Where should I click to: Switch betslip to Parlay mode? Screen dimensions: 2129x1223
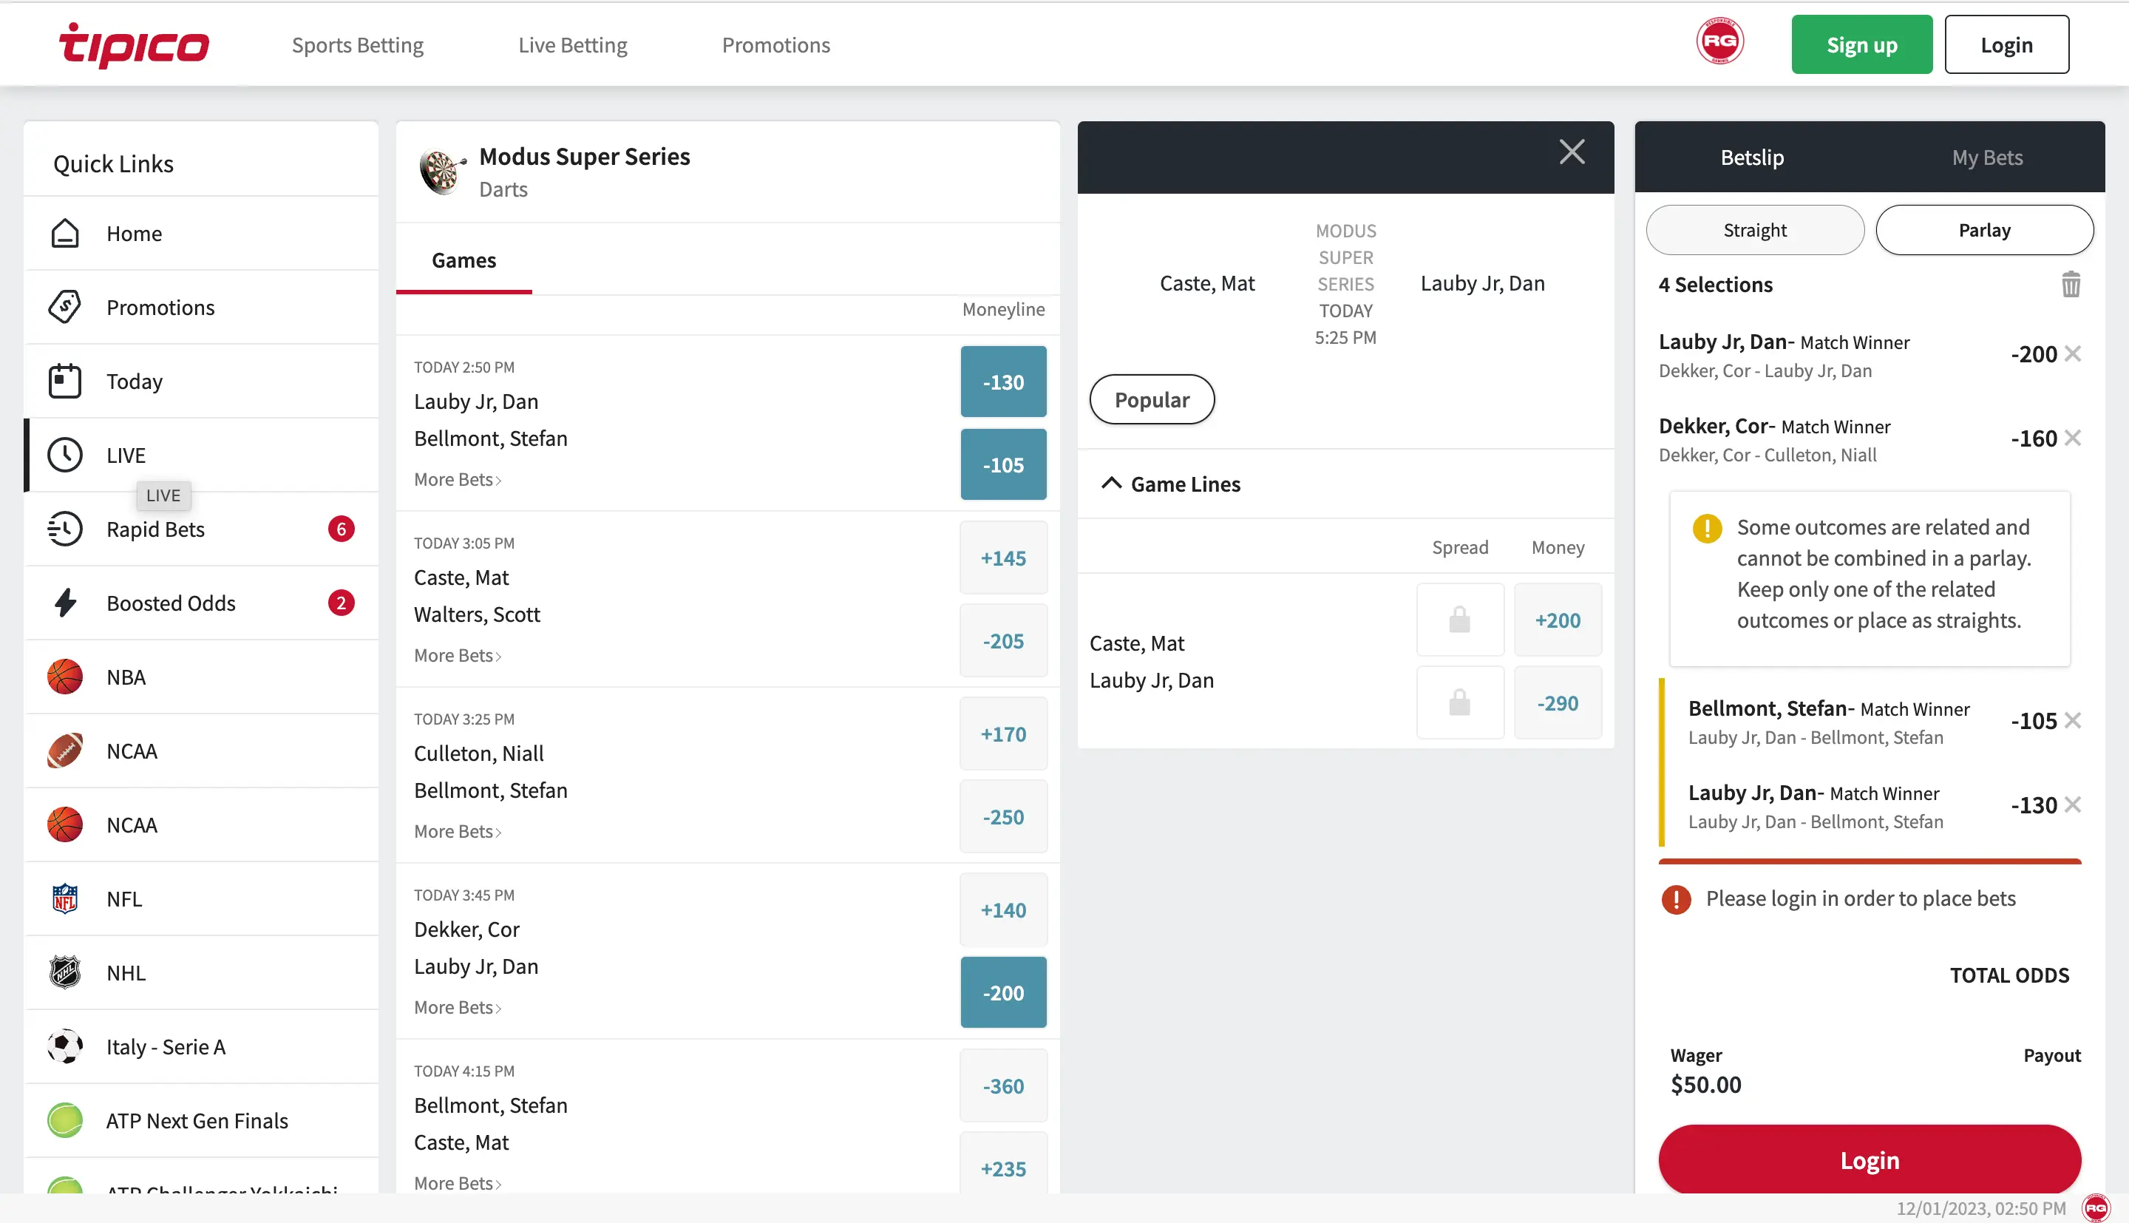(x=1984, y=230)
